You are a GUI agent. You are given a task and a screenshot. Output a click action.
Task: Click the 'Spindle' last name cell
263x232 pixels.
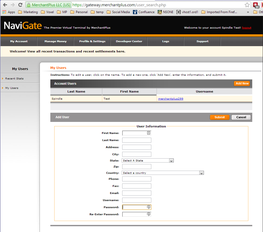coord(76,99)
